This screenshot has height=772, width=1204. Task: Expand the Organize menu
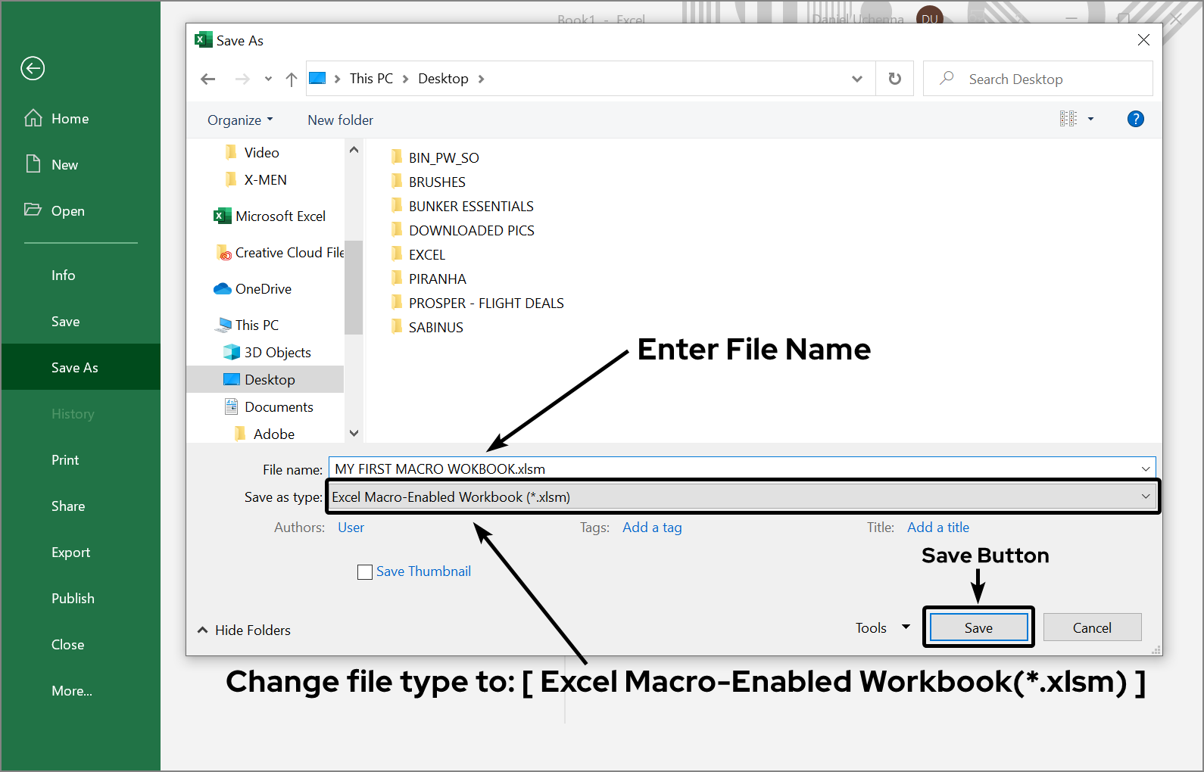tap(240, 120)
